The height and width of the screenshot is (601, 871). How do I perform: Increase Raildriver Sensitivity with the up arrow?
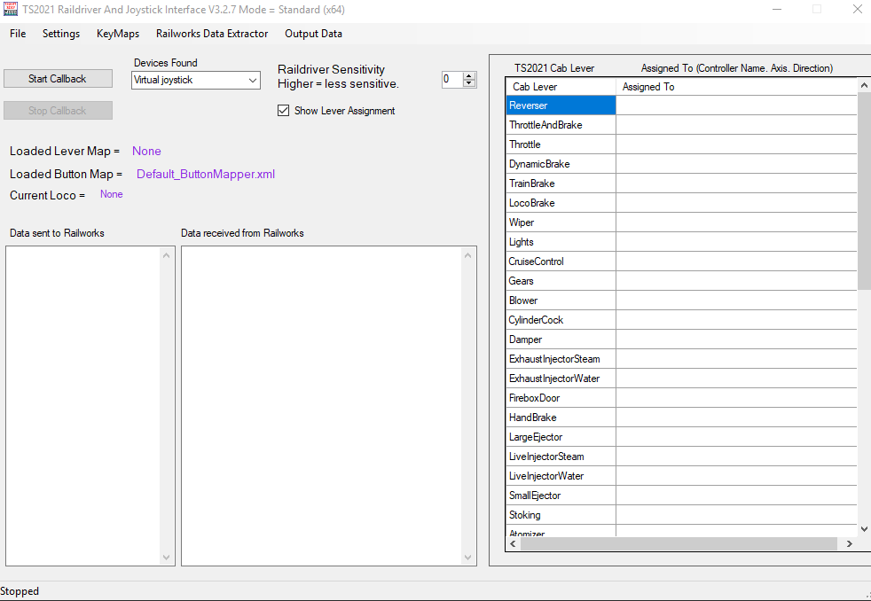(x=470, y=75)
